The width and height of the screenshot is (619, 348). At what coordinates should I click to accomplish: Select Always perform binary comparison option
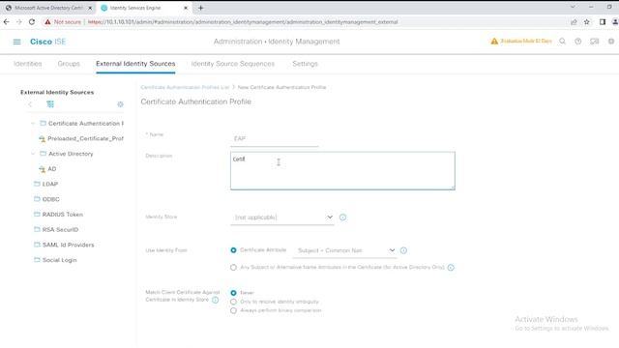coord(233,310)
